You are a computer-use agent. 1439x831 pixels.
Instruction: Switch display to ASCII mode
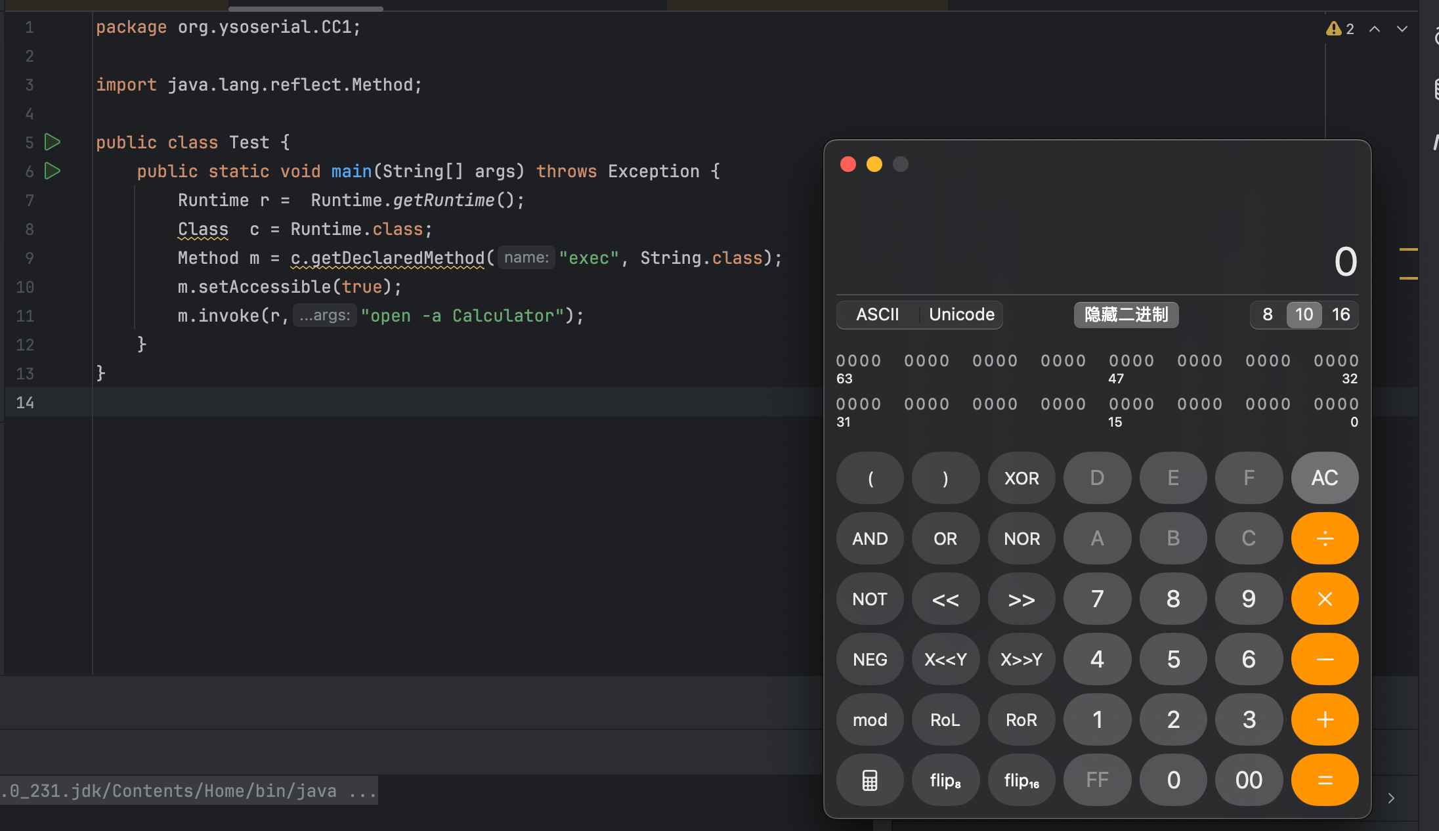pos(877,314)
